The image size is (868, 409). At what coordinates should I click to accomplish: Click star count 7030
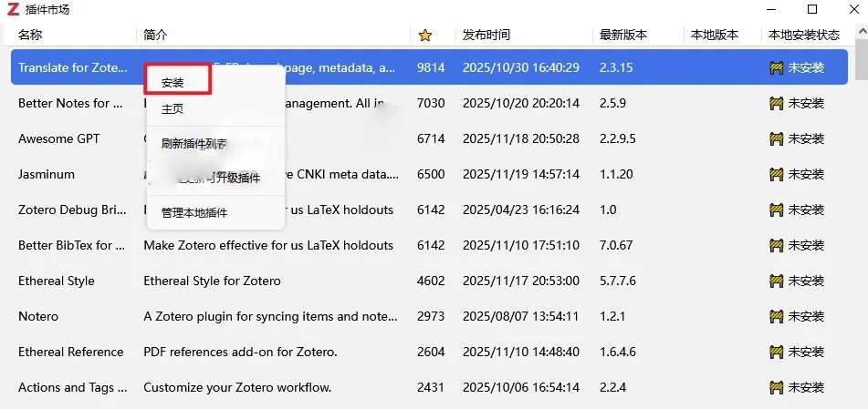tap(431, 103)
